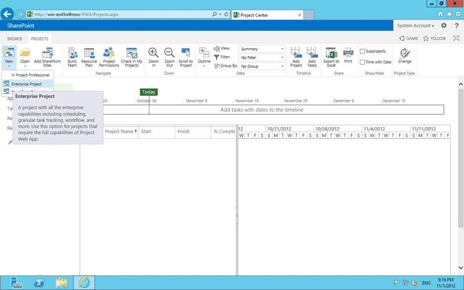Switch to the BROWSE ribbon tab
The width and height of the screenshot is (464, 290).
point(15,39)
